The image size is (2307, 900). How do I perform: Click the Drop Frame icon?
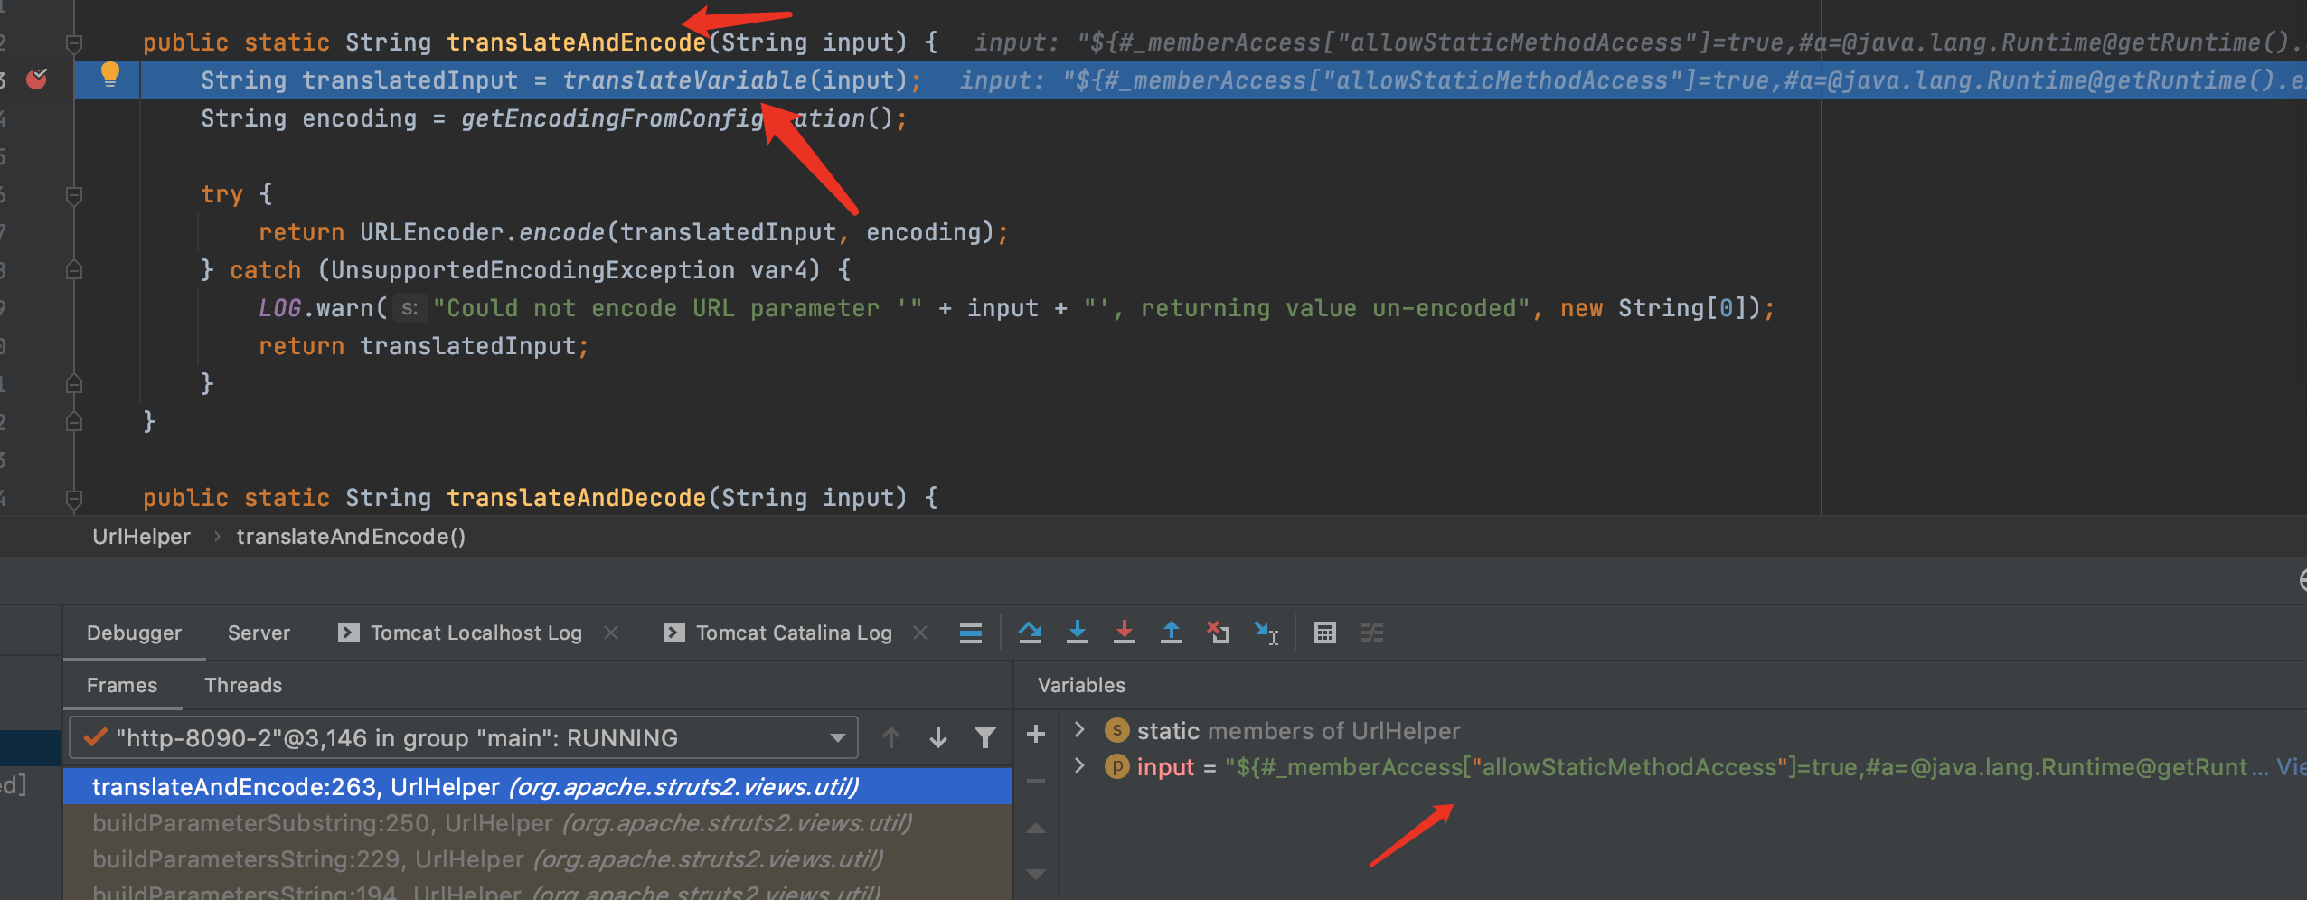pyautogui.click(x=1219, y=633)
